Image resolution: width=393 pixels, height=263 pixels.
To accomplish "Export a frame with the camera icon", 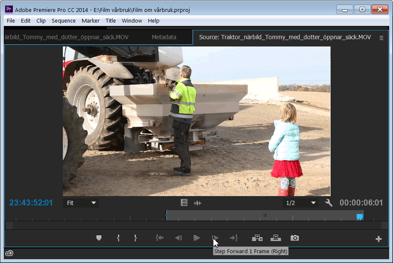I will click(295, 238).
